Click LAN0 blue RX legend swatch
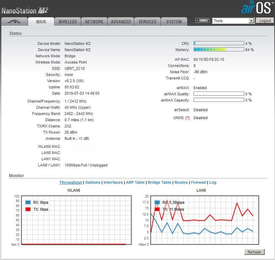The height and width of the screenshot is (260, 275). click(x=157, y=202)
